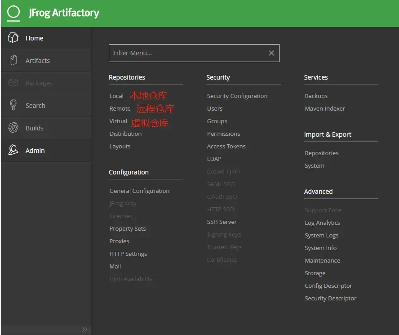Open Security Descriptor
Image resolution: width=399 pixels, height=335 pixels.
coord(331,298)
